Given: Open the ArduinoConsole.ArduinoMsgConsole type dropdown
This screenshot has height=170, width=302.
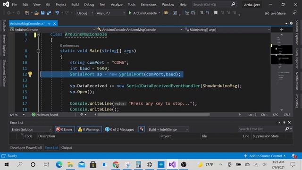Looking at the screenshot, I should 140,29.
